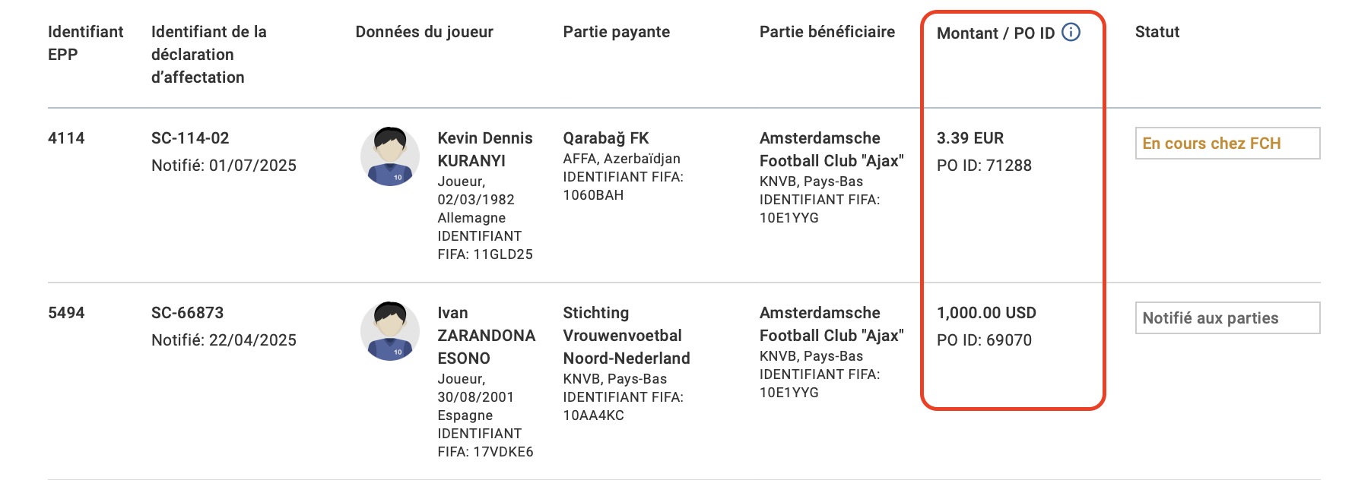
Task: Open the 'Notifié aux parties' status badge
Action: [1226, 318]
